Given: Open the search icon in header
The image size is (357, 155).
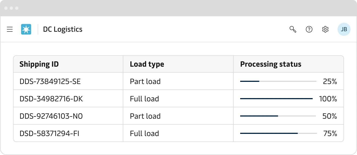Looking at the screenshot, I should coord(293,29).
